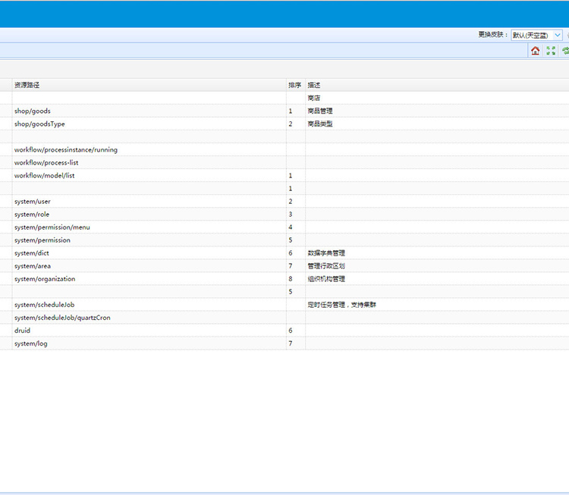Click the 商品管理 description cell

437,111
